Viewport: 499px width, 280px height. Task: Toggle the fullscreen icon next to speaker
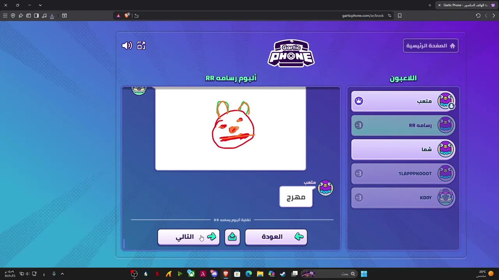point(141,45)
